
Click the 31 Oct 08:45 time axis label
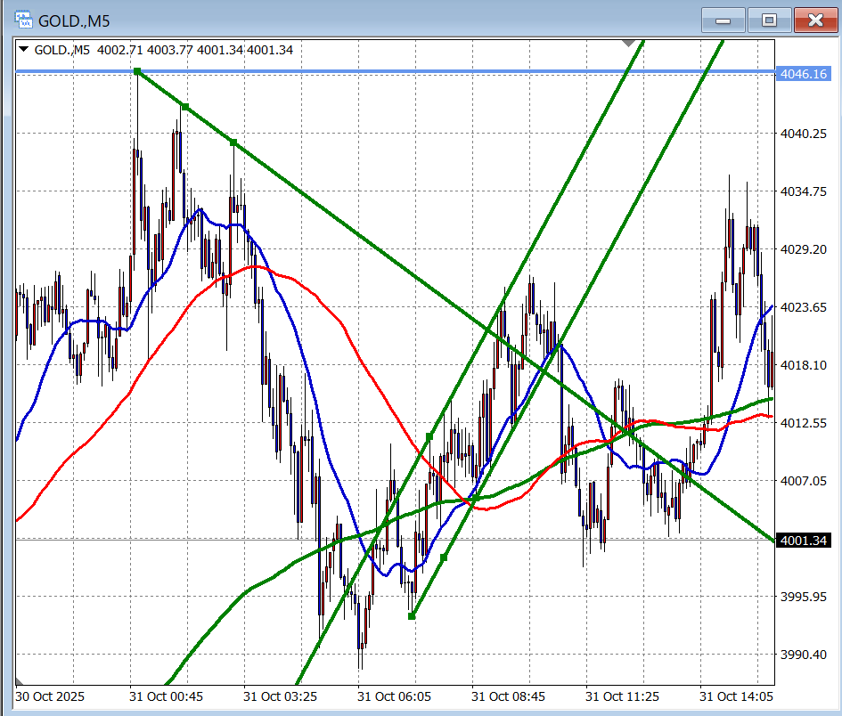[x=508, y=696]
